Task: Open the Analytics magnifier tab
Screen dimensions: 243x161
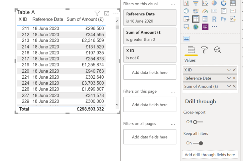Action: click(x=218, y=50)
